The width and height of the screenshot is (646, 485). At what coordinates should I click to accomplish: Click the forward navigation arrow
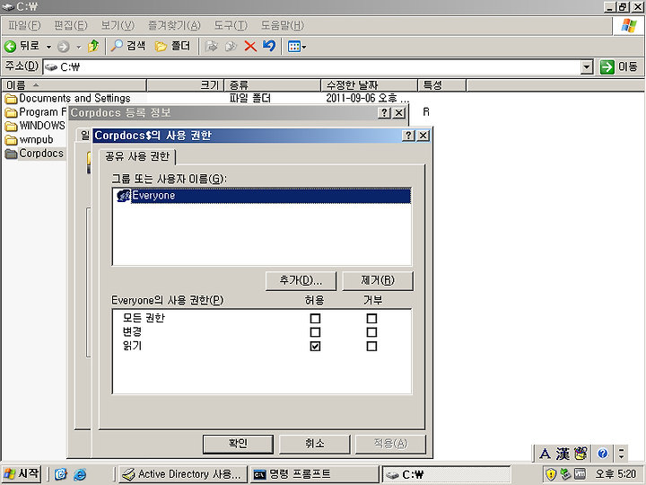[x=63, y=47]
